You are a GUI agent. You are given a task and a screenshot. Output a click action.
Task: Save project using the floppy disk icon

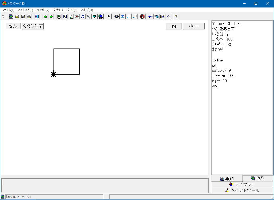(23, 17)
